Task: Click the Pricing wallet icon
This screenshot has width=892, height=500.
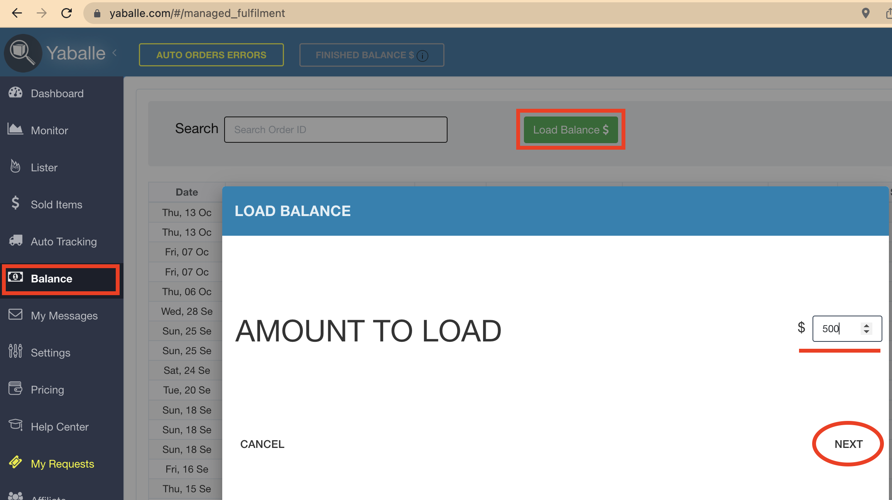Action: [x=15, y=389]
